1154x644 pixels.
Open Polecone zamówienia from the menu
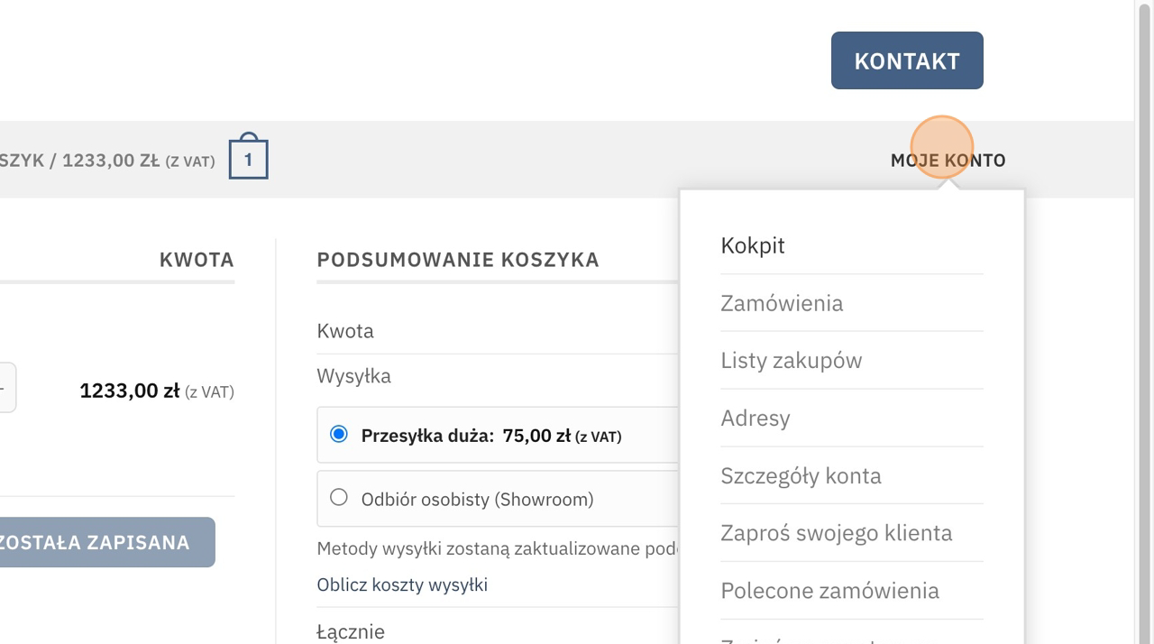829,591
